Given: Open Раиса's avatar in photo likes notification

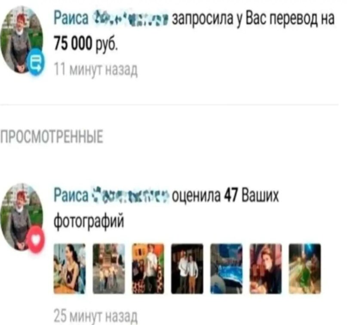Looking at the screenshot, I should pos(21,216).
